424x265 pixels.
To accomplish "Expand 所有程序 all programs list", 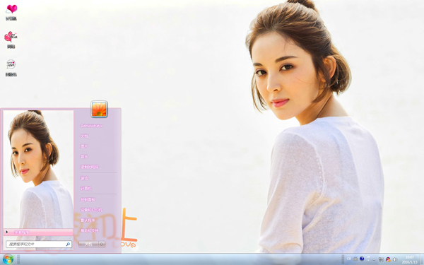I will click(x=38, y=232).
